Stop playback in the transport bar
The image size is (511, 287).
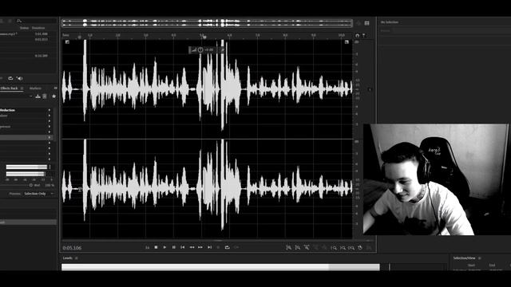(156, 247)
